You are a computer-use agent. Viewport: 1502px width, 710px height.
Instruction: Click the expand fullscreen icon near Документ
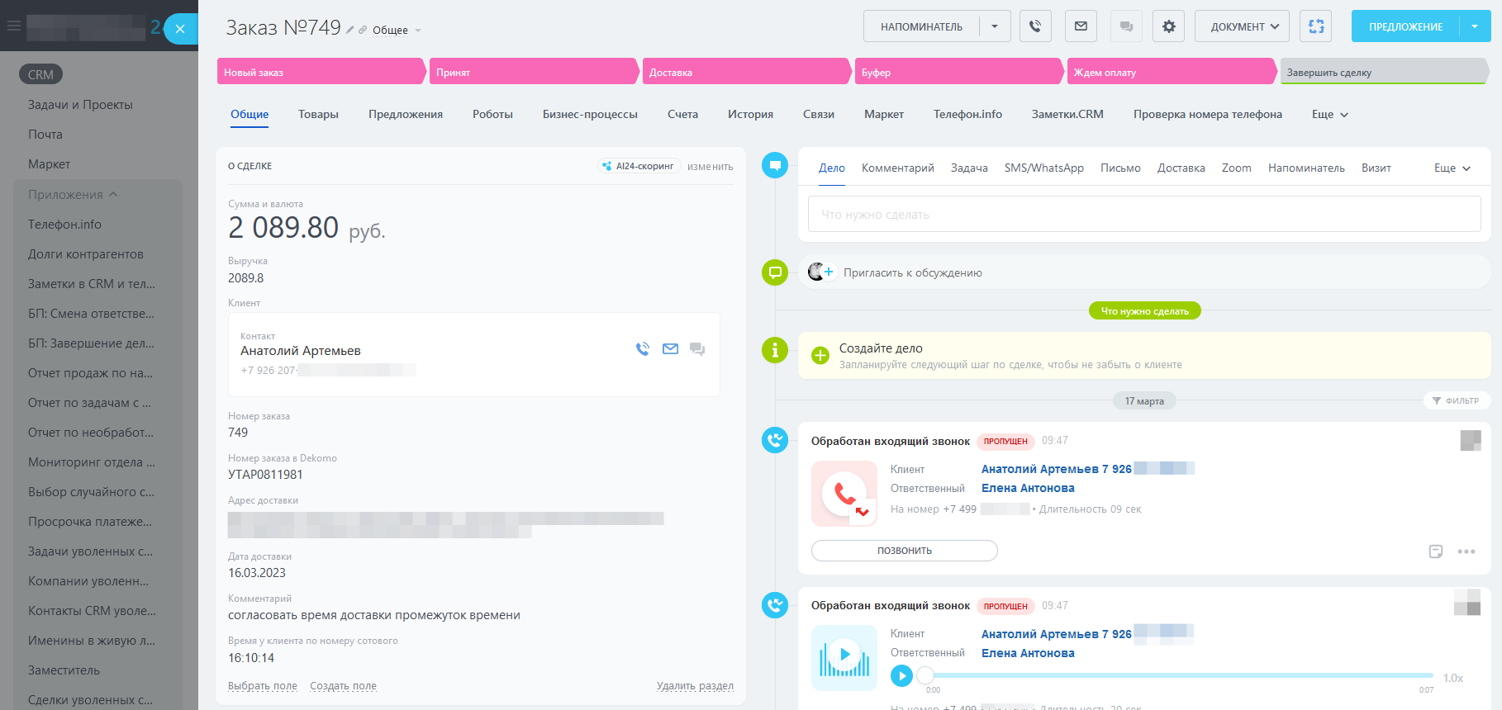(1315, 26)
